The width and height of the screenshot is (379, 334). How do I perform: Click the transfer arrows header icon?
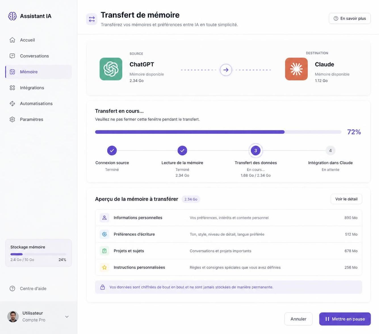click(92, 19)
